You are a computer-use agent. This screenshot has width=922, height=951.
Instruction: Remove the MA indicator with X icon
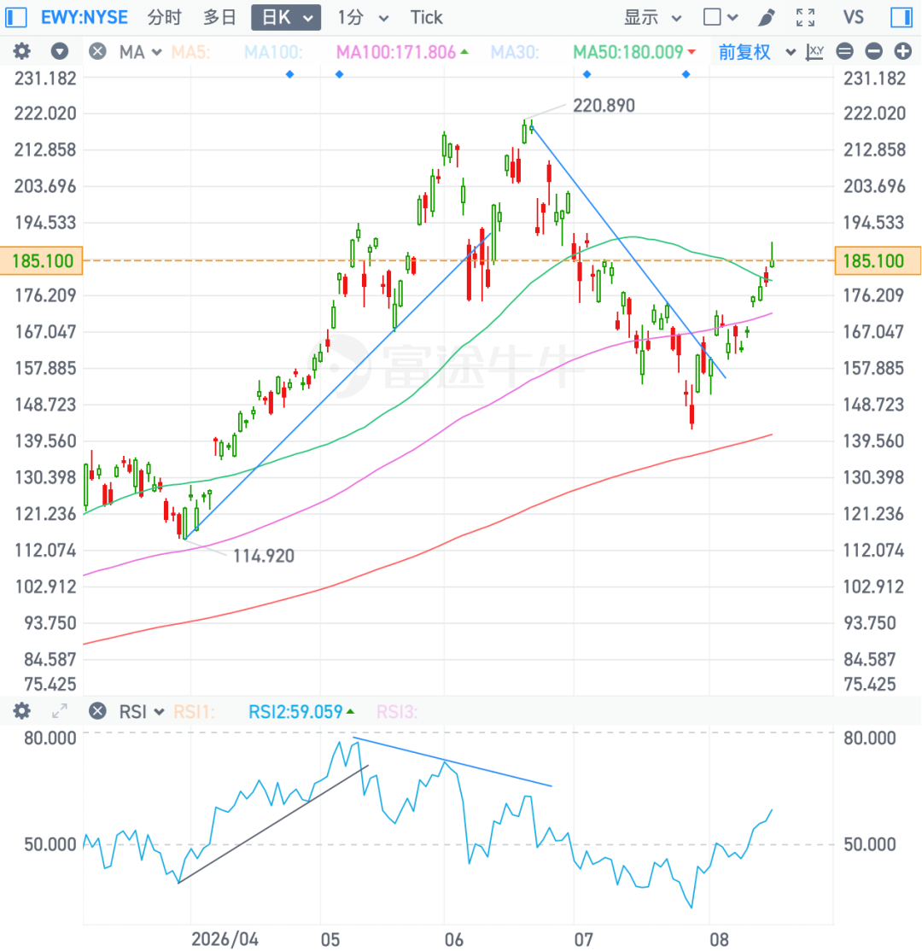pyautogui.click(x=97, y=51)
